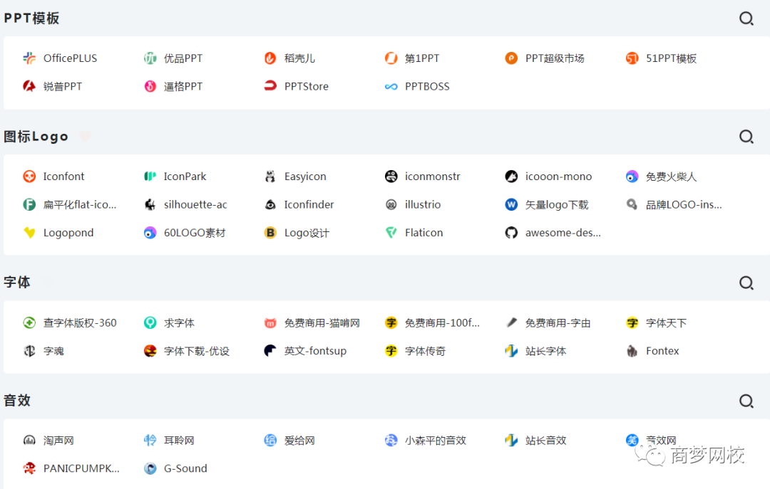Open the 字体下载-优设 link
Viewport: 770px width, 489px height.
pyautogui.click(x=197, y=351)
